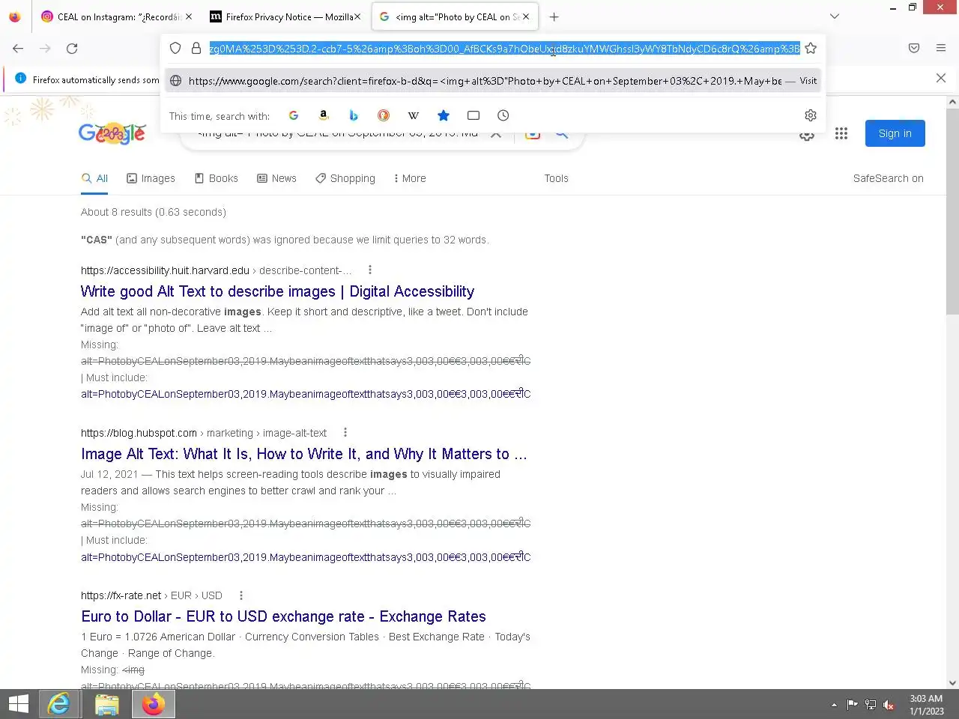959x719 pixels.
Task: Open Firefox from the taskbar
Action: 154,704
